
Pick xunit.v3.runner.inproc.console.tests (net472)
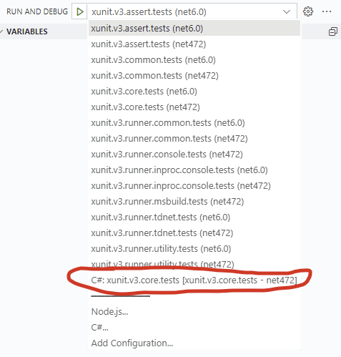[194, 186]
